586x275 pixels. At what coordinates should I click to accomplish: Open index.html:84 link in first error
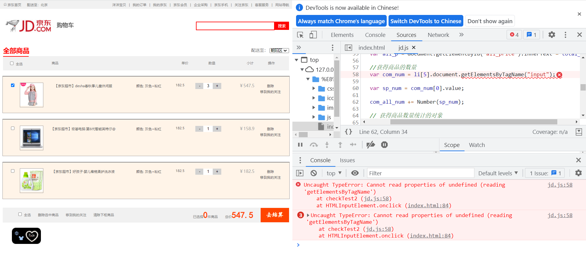pos(428,205)
